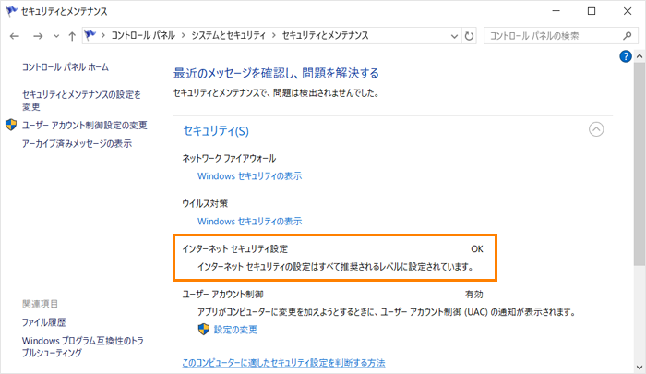Click the インターネット セキュリティ設定 label
Screen dimensions: 646x374
235,249
